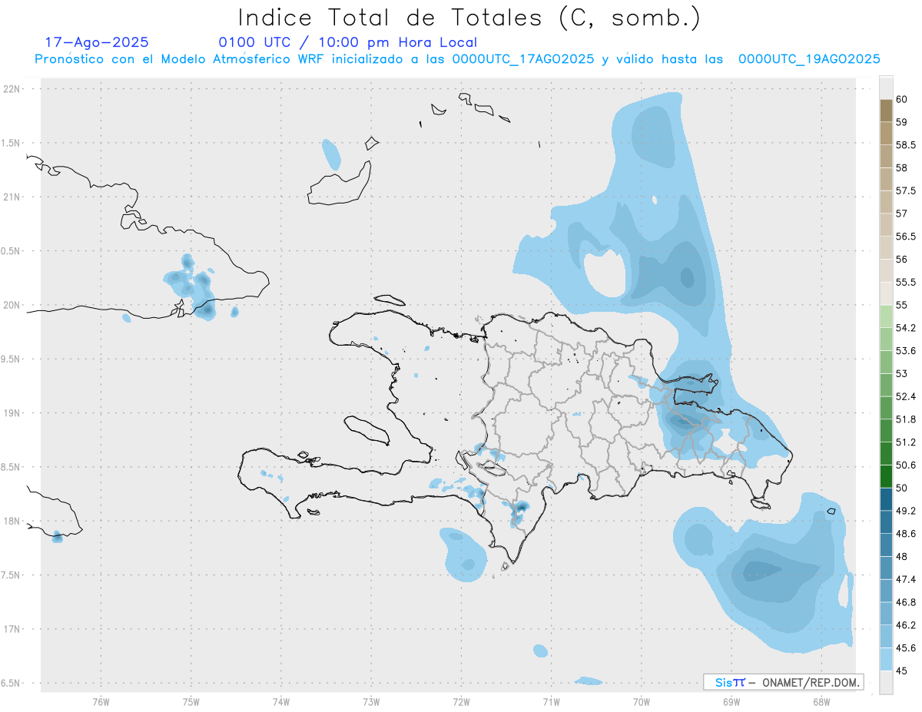Click the longitude axis label '74W'
The height and width of the screenshot is (712, 922).
coord(281,701)
